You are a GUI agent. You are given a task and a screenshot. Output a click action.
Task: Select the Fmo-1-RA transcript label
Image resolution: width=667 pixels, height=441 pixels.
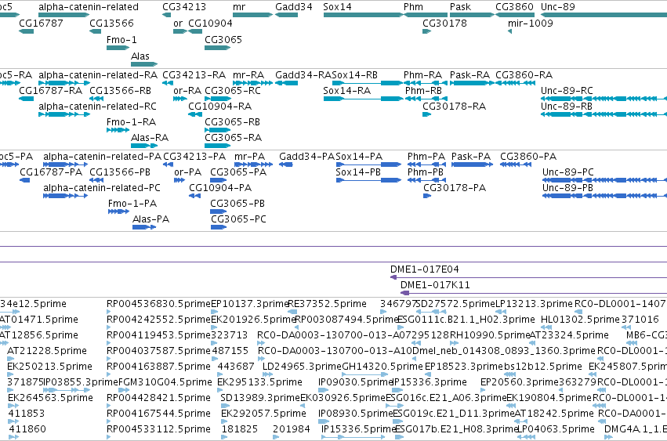(131, 122)
